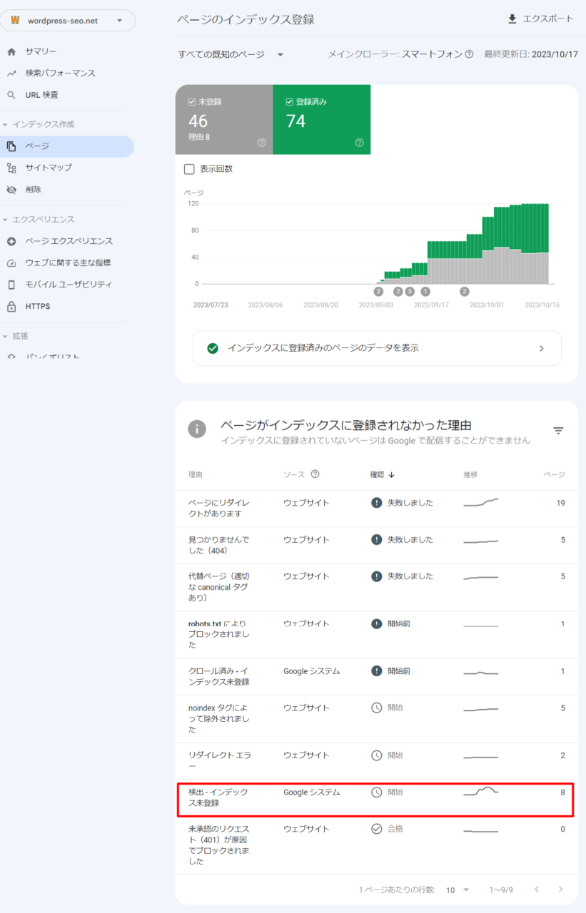Sort by the 確認 column header
Screen dimensions: 586x913
click(383, 475)
